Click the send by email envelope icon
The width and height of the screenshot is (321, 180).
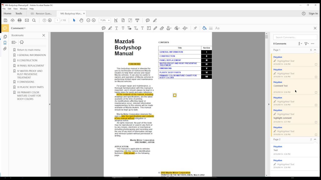pyautogui.click(x=27, y=20)
